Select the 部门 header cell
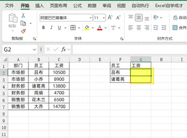The height and width of the screenshot is (138, 187). point(18,66)
